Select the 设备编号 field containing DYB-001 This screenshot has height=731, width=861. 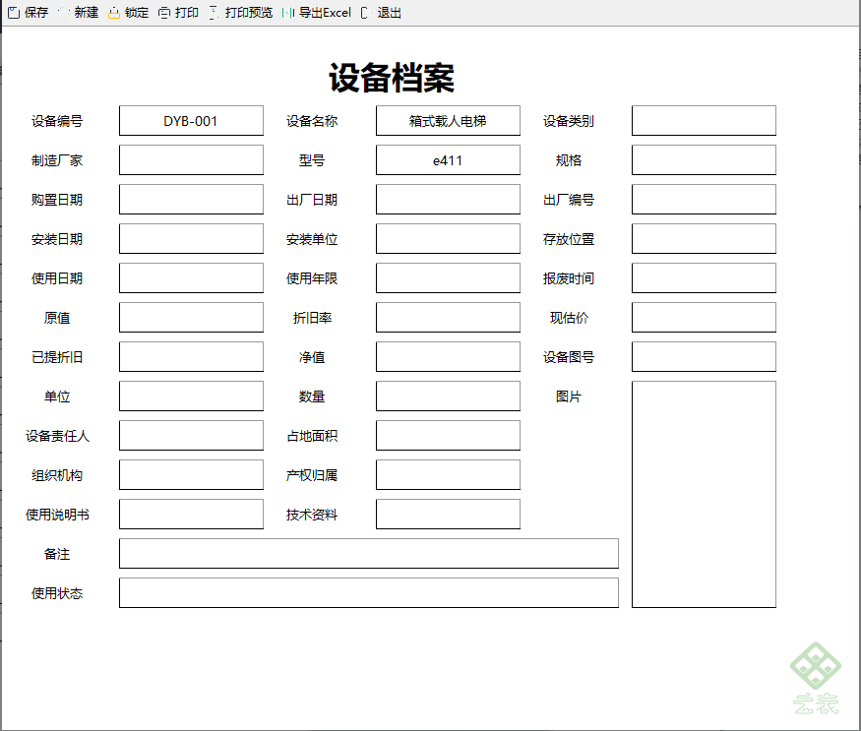click(x=191, y=121)
